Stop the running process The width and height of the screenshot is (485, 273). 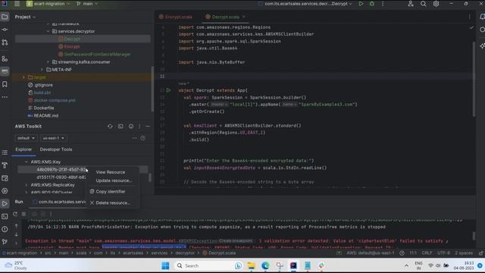point(23,214)
